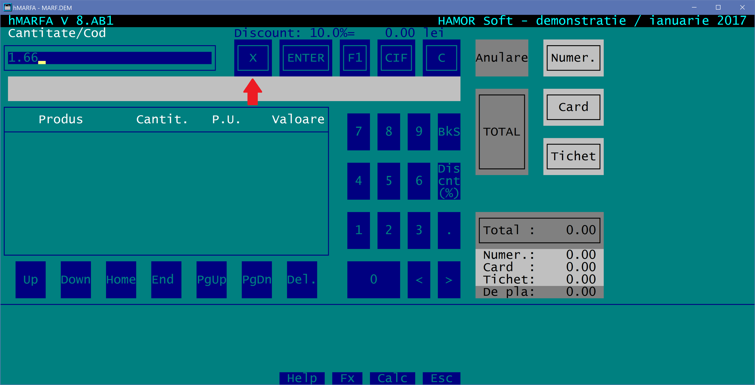Select Tichet payment button
Screen dimensions: 755x385
573,156
